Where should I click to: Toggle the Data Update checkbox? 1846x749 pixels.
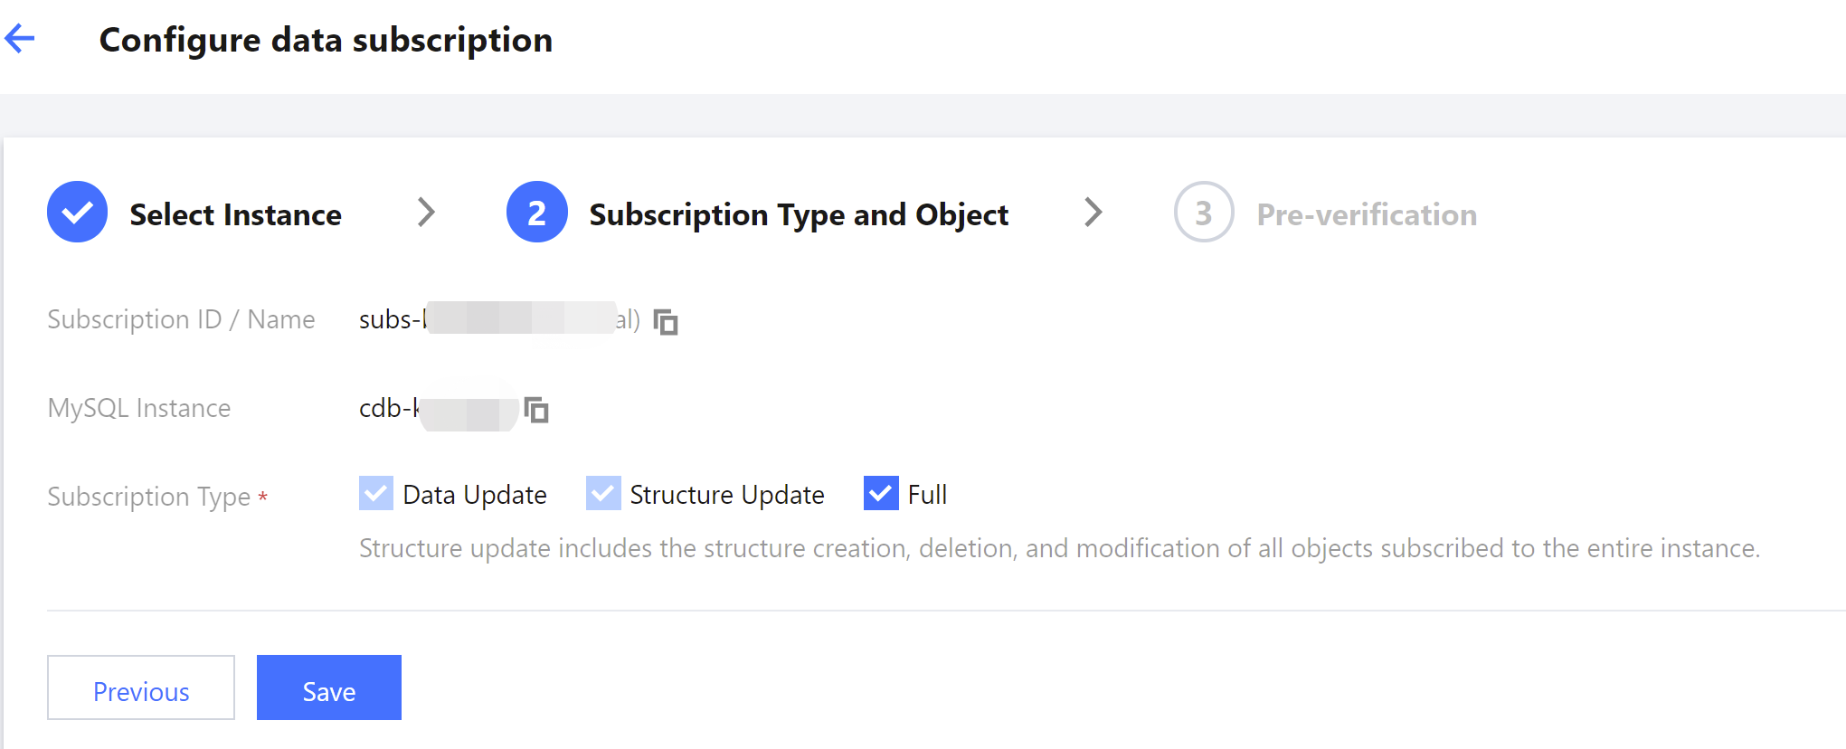click(x=376, y=494)
